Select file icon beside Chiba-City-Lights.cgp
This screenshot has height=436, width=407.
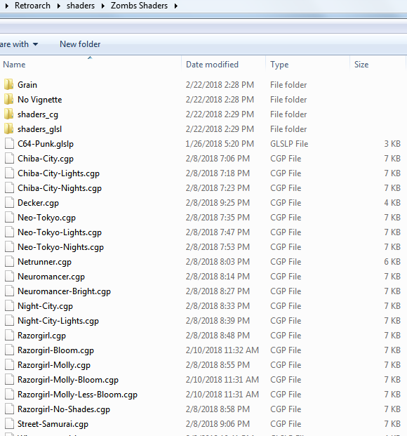[9, 173]
